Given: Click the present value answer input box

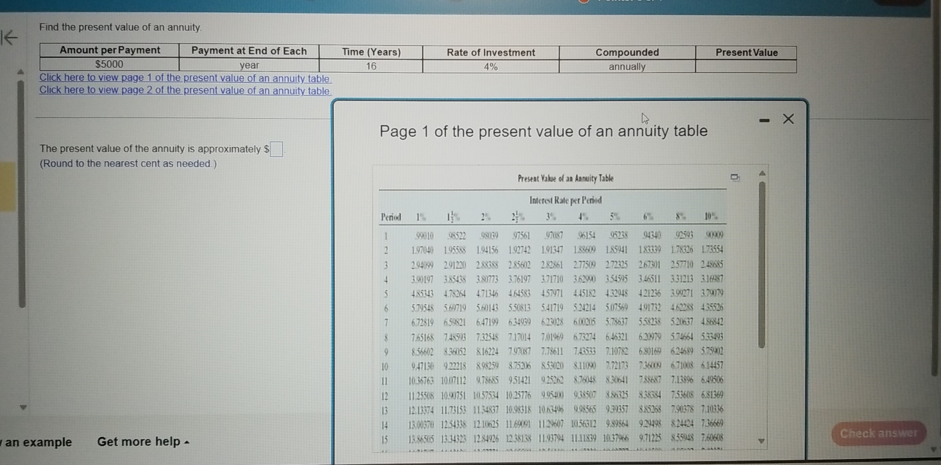Looking at the screenshot, I should (277, 150).
